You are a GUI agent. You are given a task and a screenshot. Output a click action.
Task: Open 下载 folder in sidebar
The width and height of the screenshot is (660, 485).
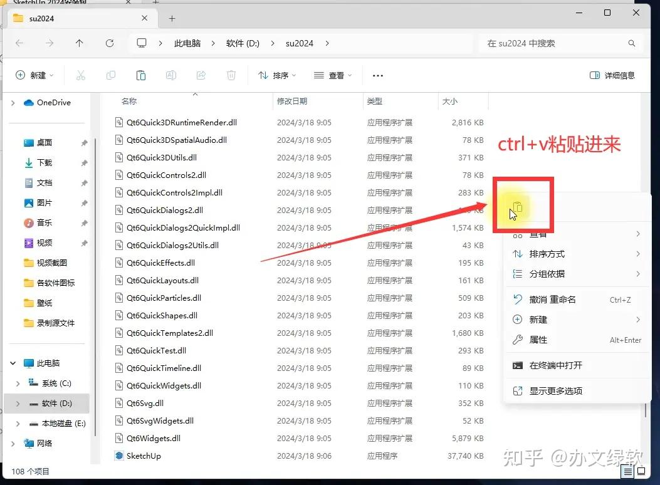click(45, 163)
